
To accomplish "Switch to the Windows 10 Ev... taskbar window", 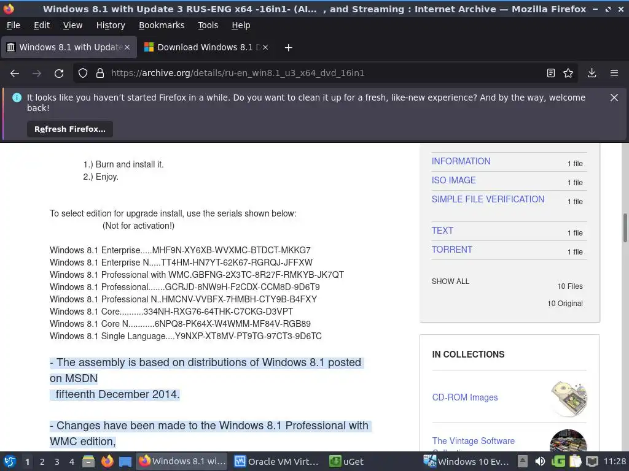I will click(x=466, y=461).
